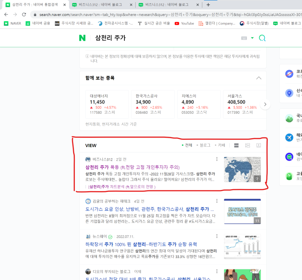Click the 뉴스웨이 source name
This screenshot has width=302, height=280.
click(x=100, y=236)
